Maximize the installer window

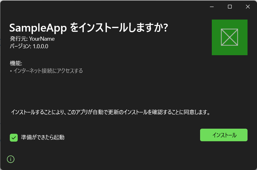pyautogui.click(x=230, y=7)
